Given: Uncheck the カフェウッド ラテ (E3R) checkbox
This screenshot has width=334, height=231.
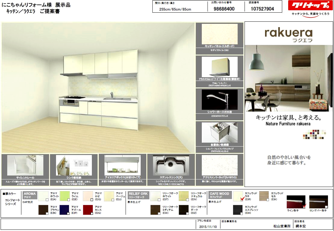Looking at the screenshot, I should click(242, 199).
